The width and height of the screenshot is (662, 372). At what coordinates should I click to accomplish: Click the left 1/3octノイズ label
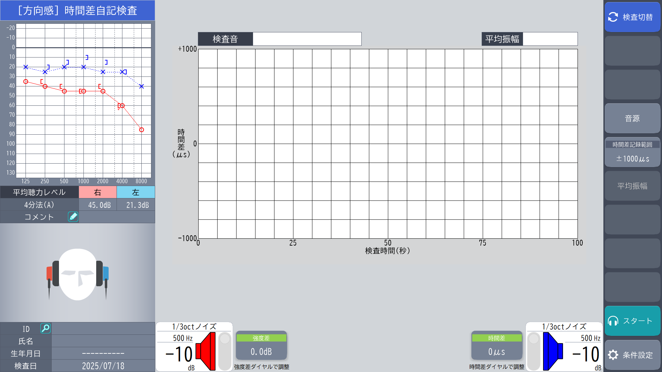(564, 327)
